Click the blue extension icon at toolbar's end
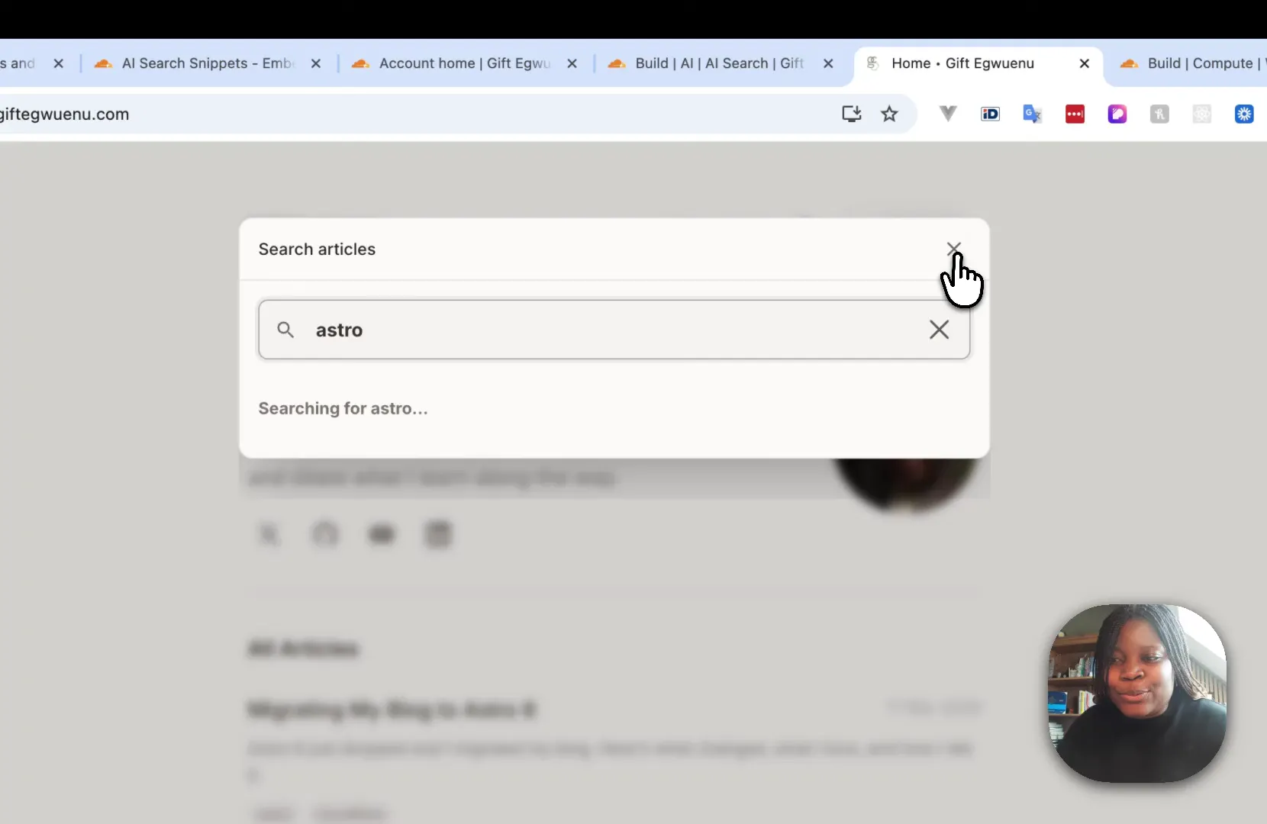Screen dimensions: 1267x824 (1246, 114)
